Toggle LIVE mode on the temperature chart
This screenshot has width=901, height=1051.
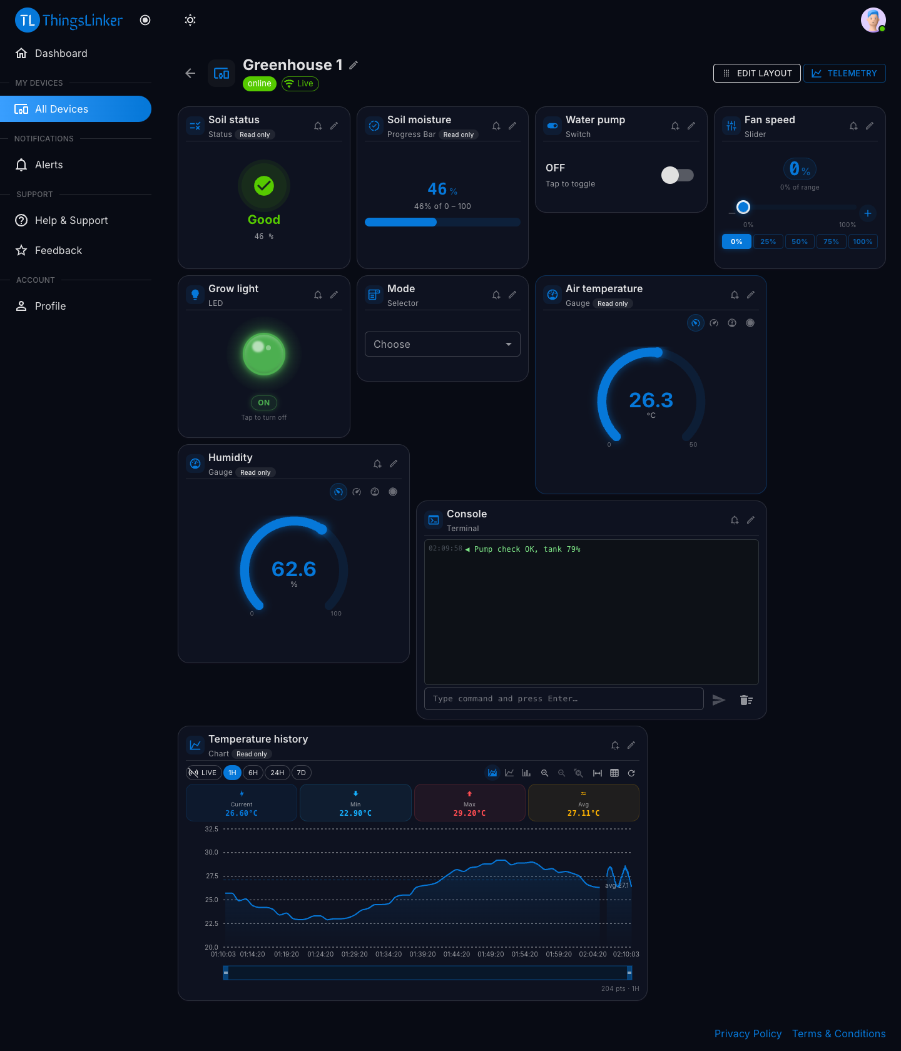click(203, 773)
